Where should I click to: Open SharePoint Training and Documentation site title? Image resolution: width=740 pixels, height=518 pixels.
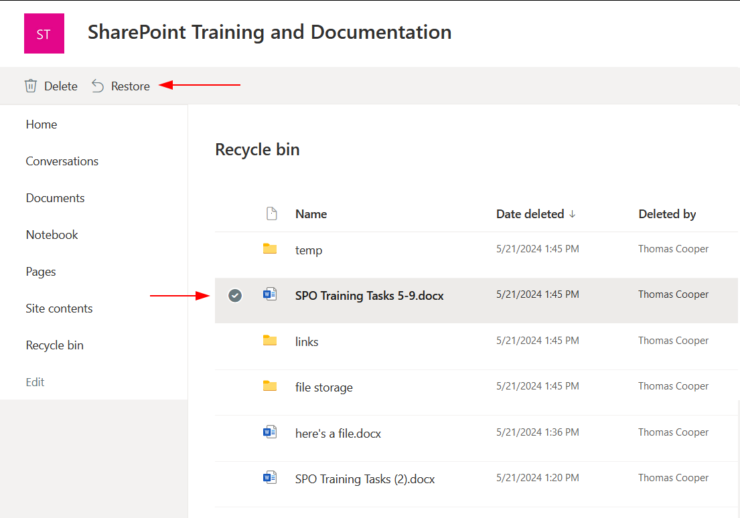(269, 32)
